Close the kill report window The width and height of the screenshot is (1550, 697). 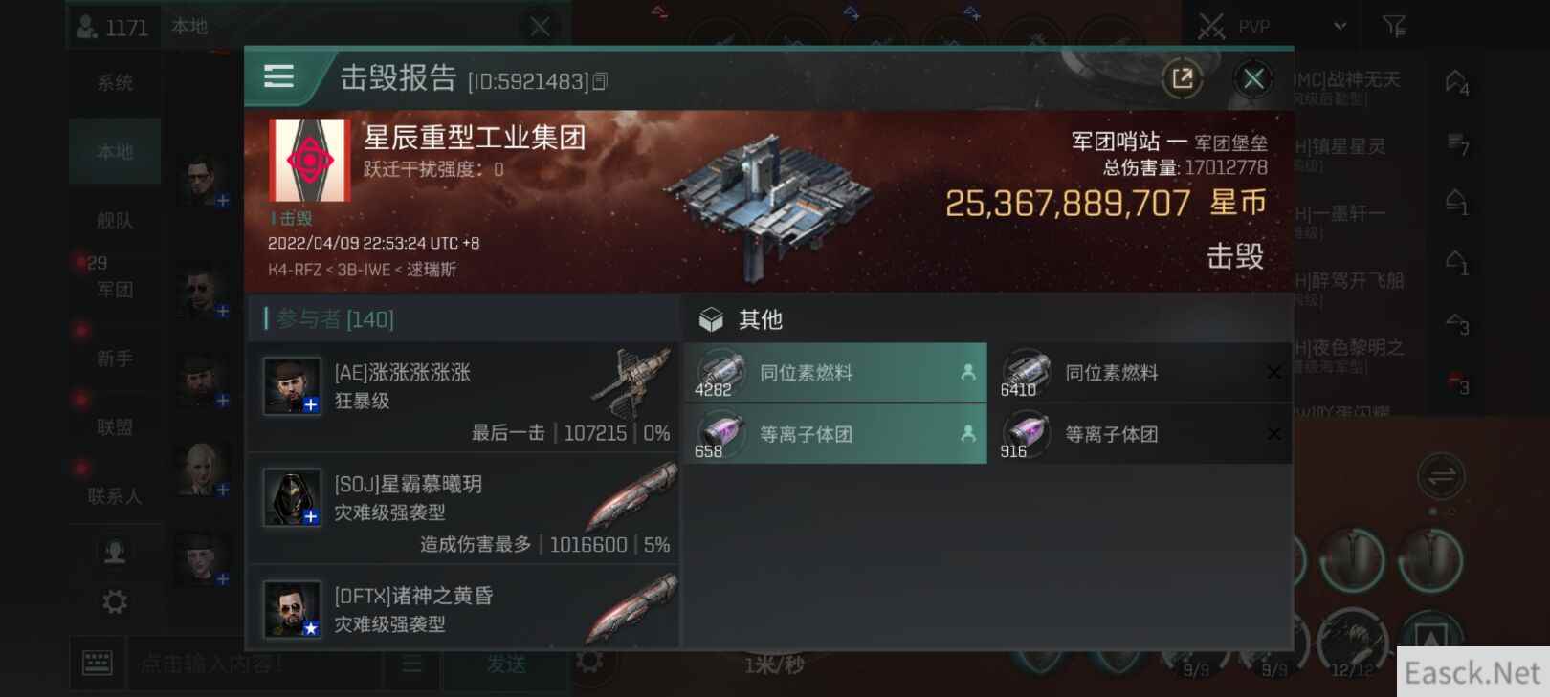pyautogui.click(x=1253, y=78)
